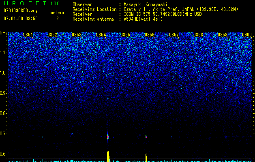The image size is (255, 162).
Task: Click the tall yellow power peak after 0854
Action: [108, 156]
